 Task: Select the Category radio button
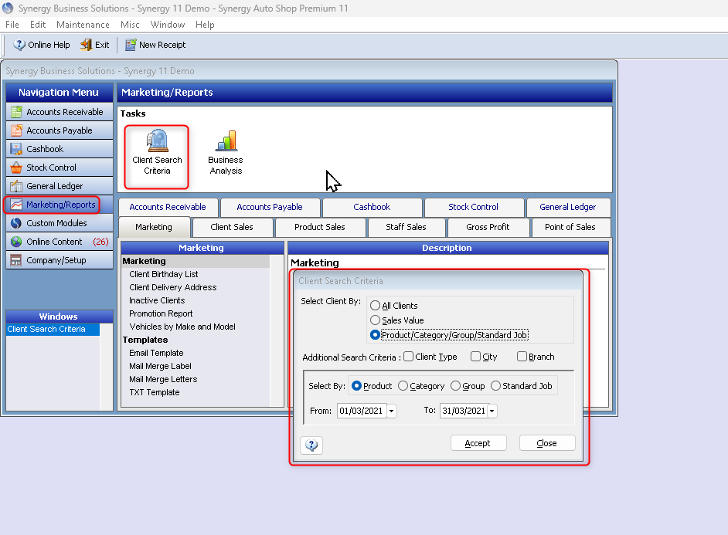[403, 386]
